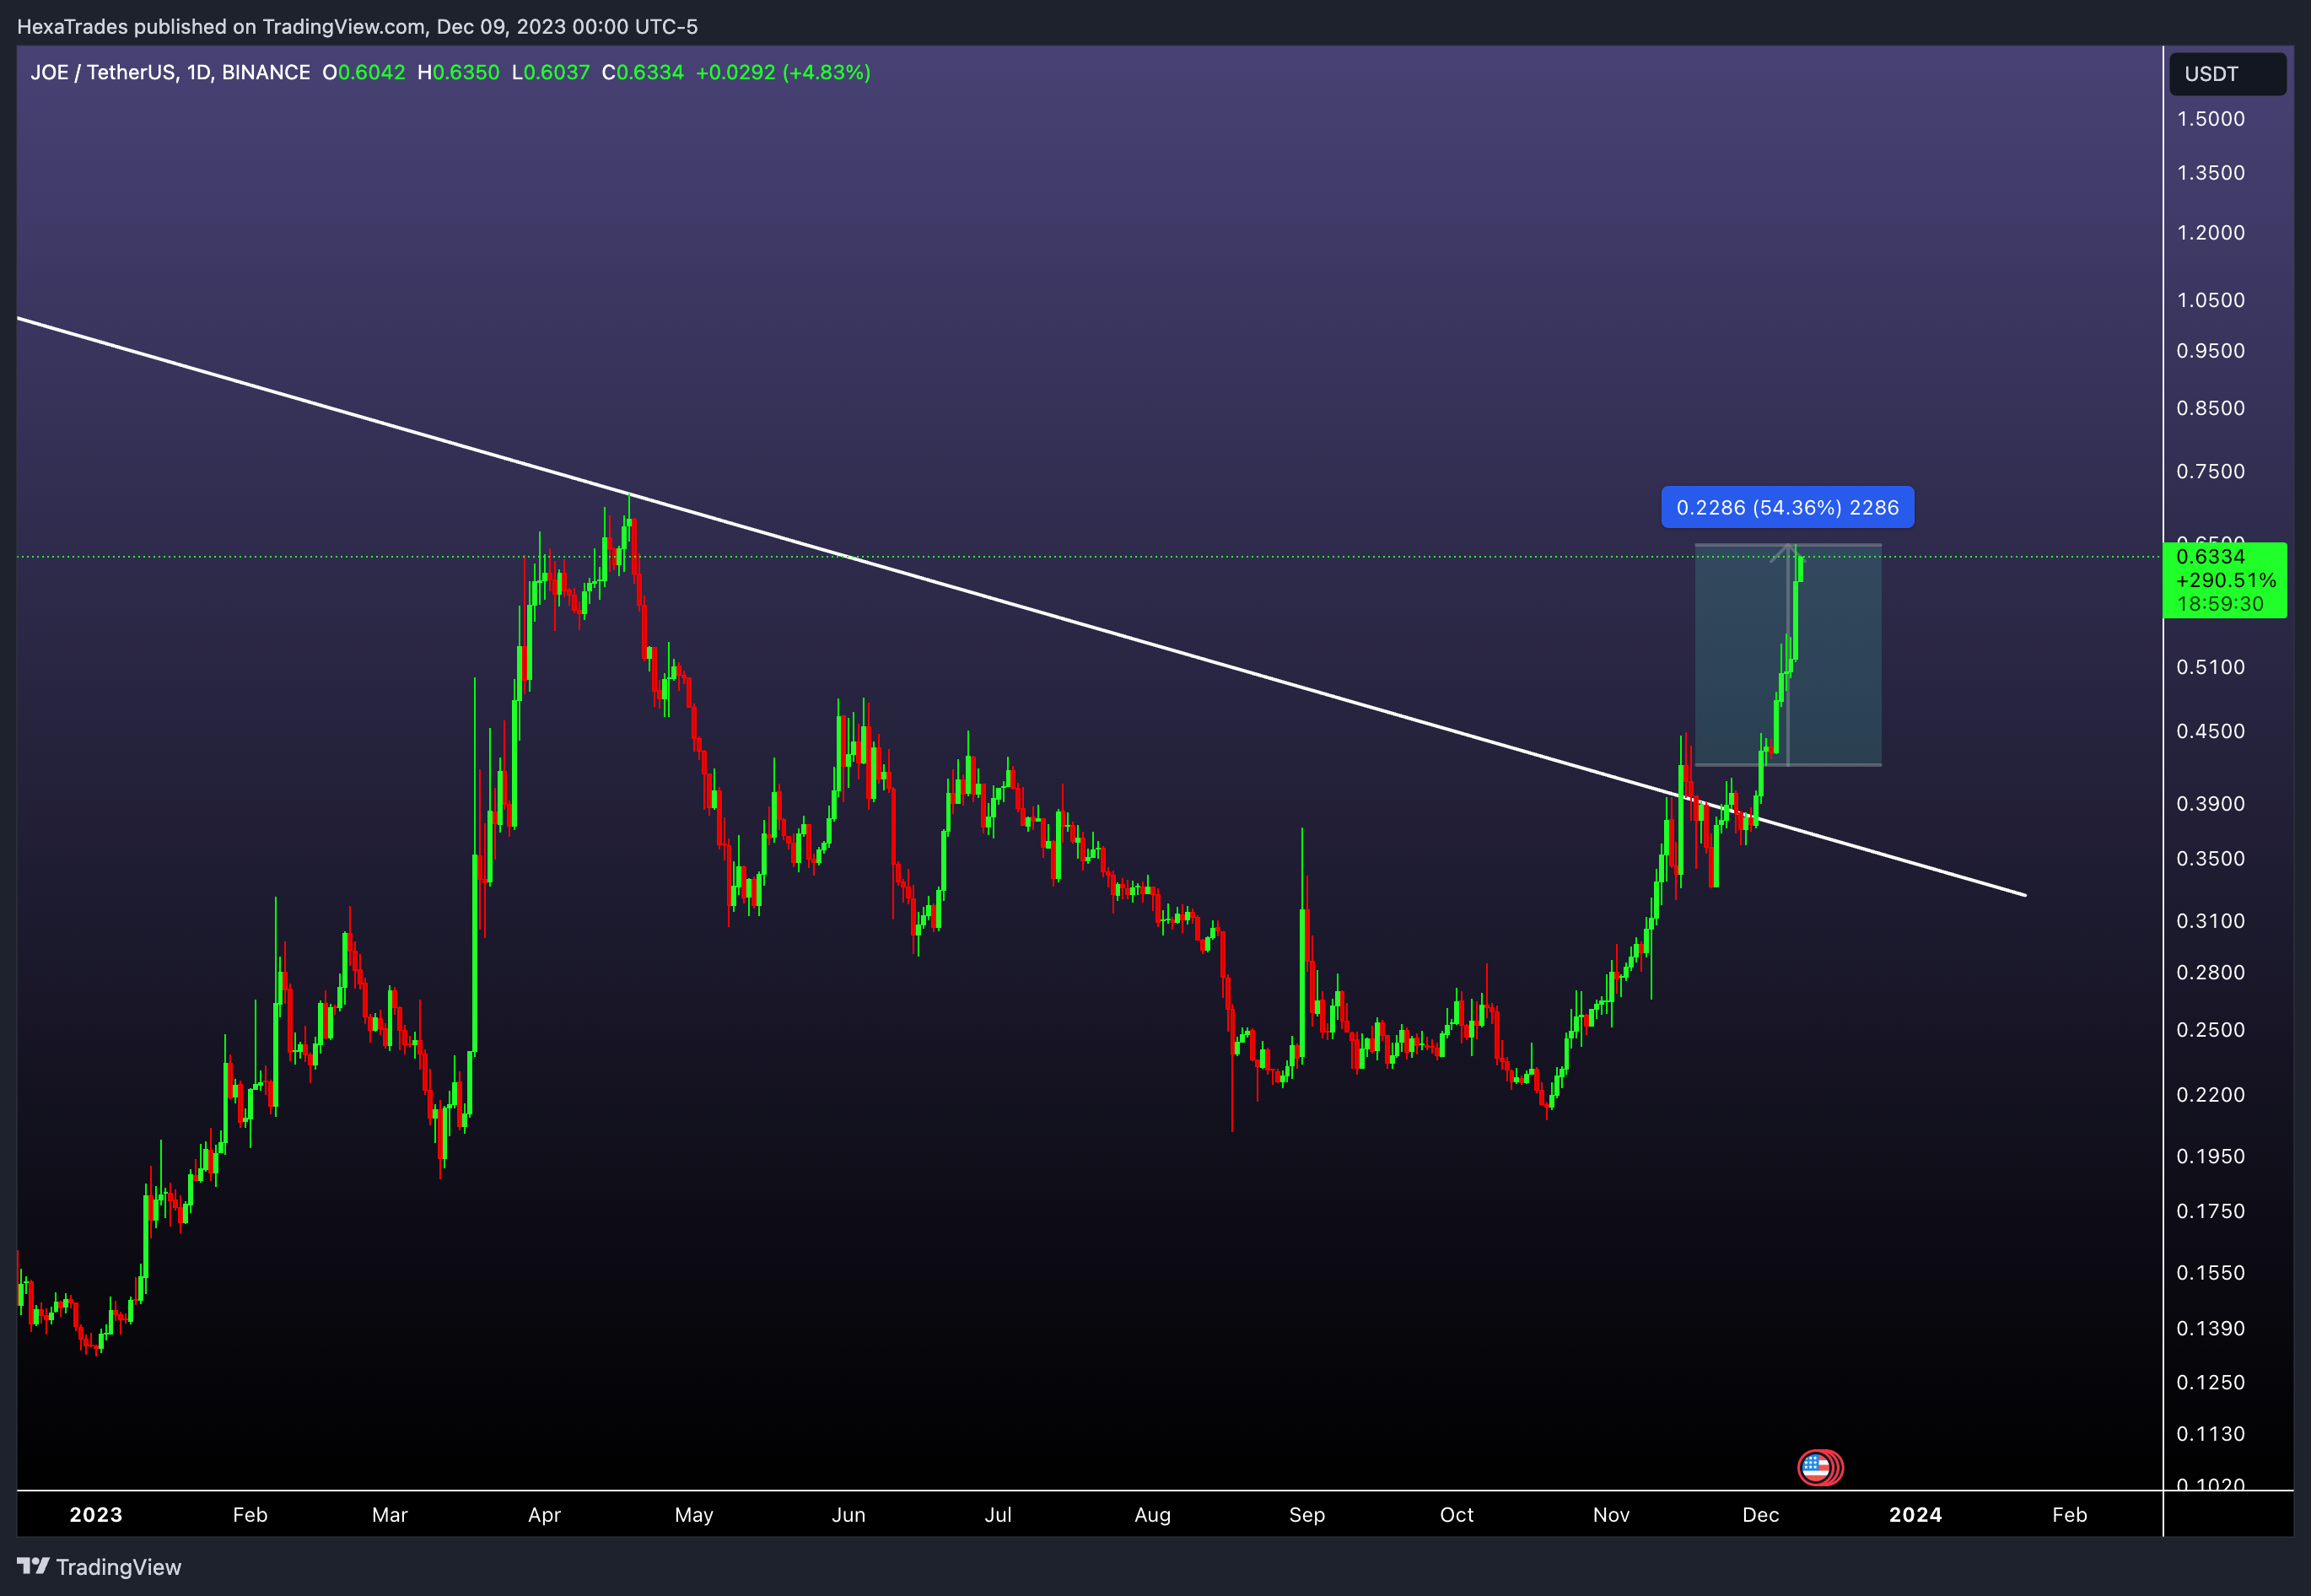
Task: Click the high value H0.6350
Action: (x=458, y=72)
